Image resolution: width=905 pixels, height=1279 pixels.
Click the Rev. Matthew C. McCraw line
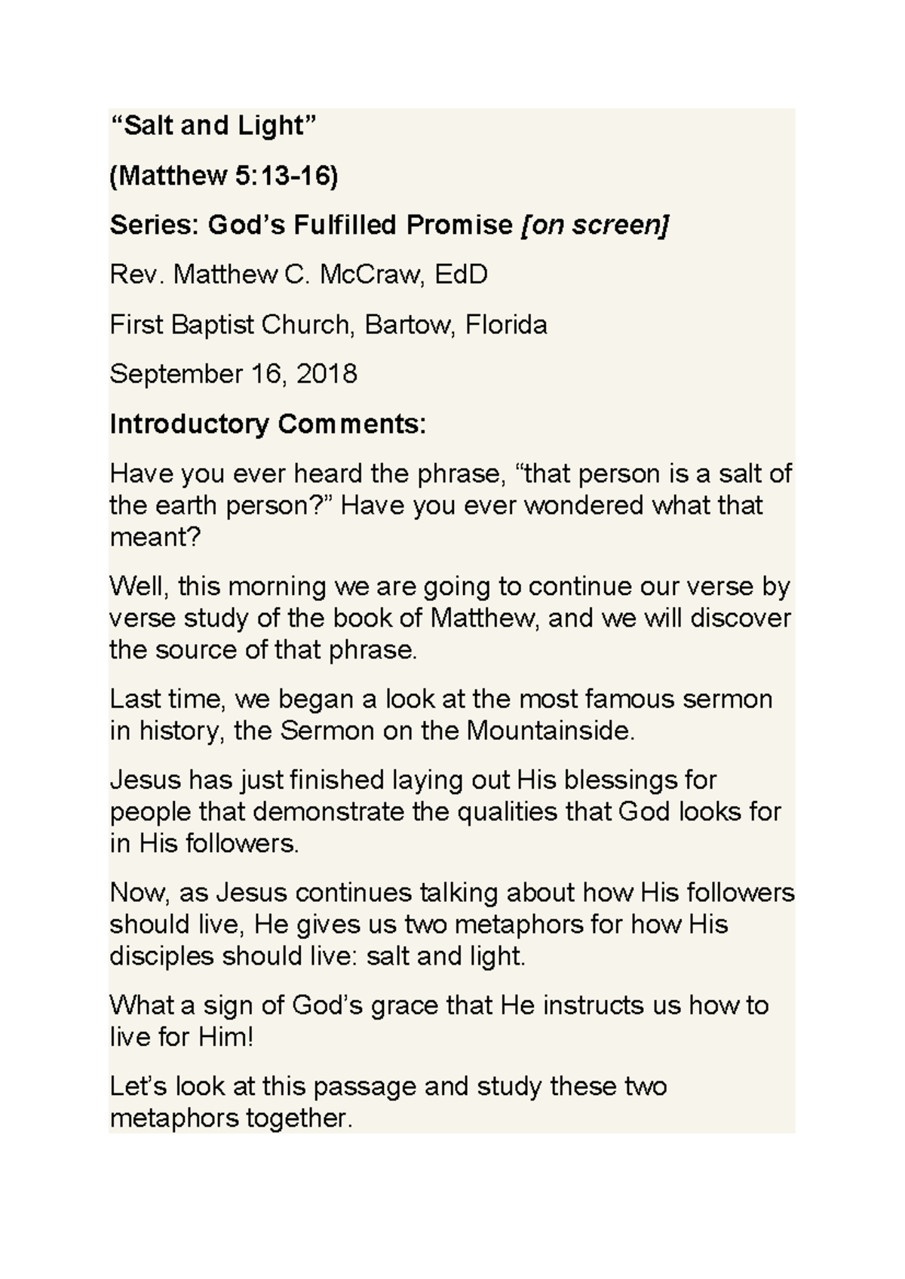pos(299,275)
